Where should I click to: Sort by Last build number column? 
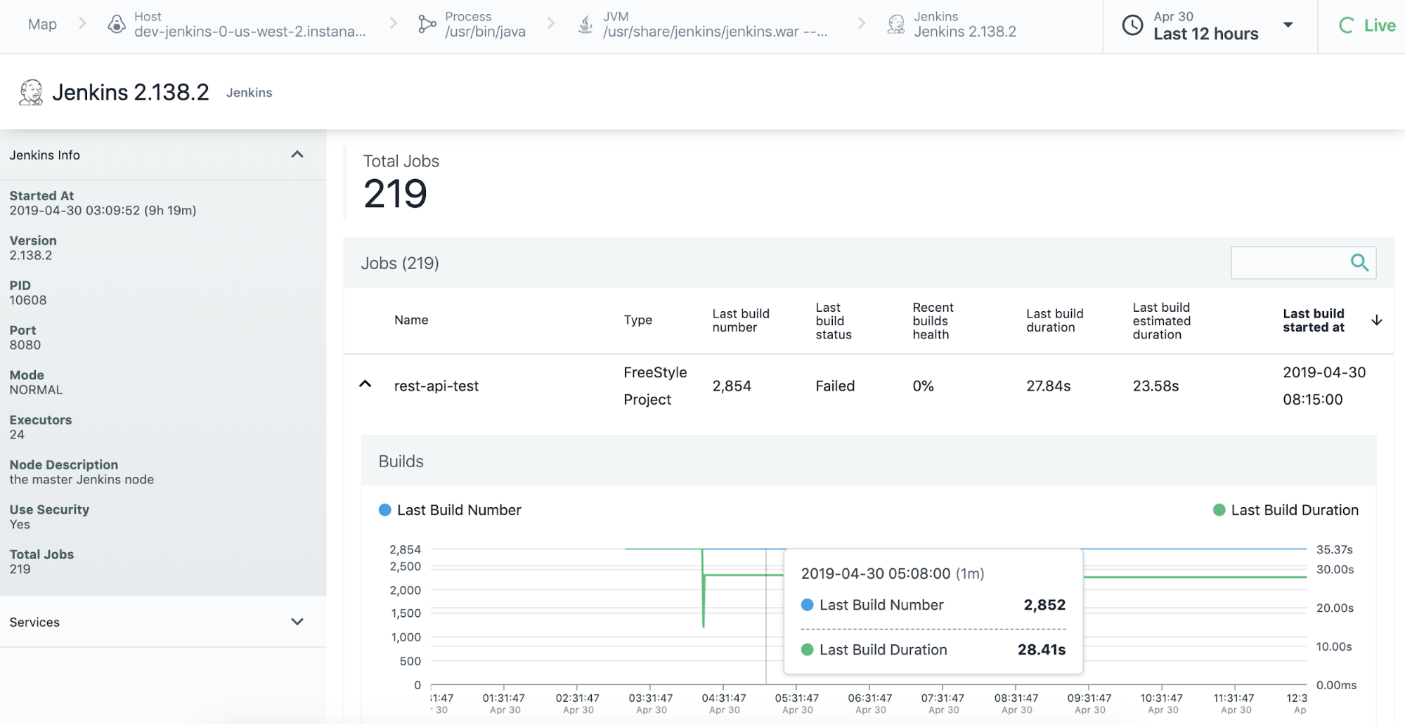pos(741,320)
